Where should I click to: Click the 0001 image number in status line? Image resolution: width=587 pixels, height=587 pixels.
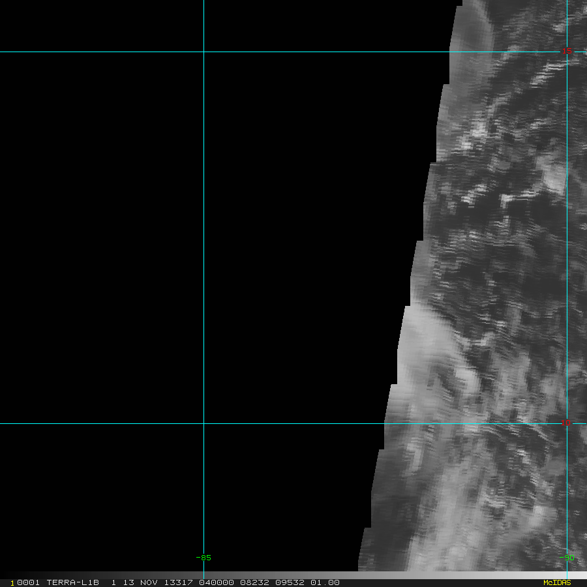pos(28,582)
